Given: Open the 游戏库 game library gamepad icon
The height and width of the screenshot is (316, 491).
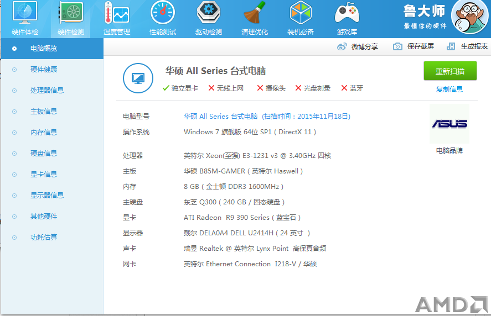Looking at the screenshot, I should pos(347,19).
